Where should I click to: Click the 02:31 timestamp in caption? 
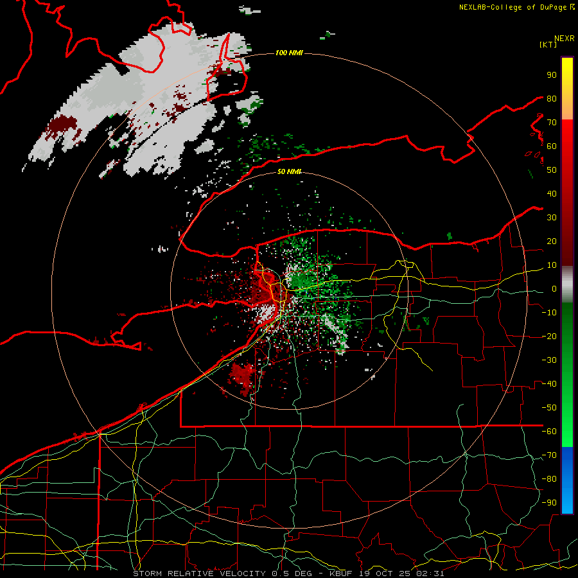[x=430, y=574]
